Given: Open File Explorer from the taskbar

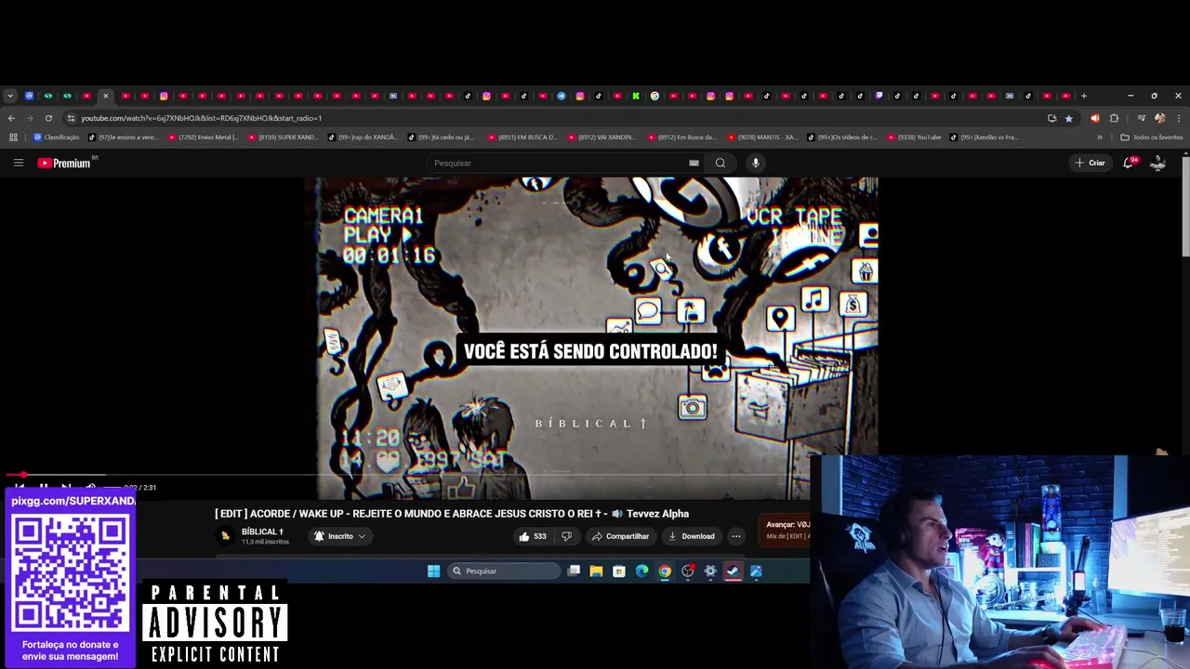Looking at the screenshot, I should pyautogui.click(x=596, y=571).
